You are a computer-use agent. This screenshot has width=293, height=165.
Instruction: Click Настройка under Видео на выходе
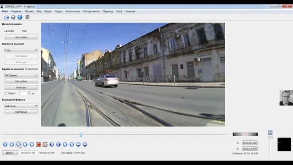click(22, 56)
